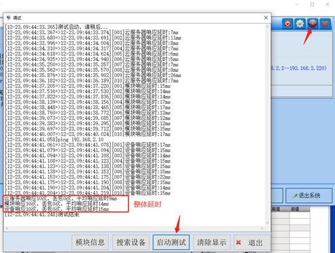This screenshot has width=335, height=253.
Task: Select the [002] 云服务器响应延时 11ms line
Action: coord(93,38)
